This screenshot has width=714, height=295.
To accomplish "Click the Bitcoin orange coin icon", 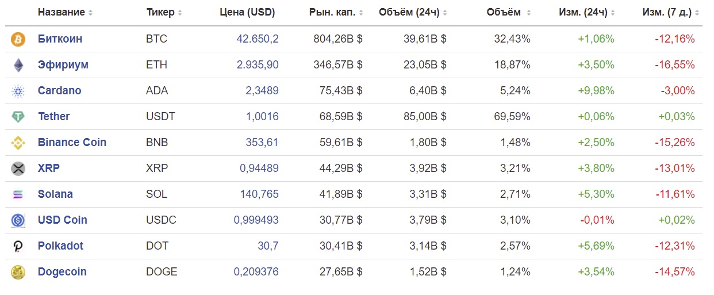I will [x=18, y=39].
